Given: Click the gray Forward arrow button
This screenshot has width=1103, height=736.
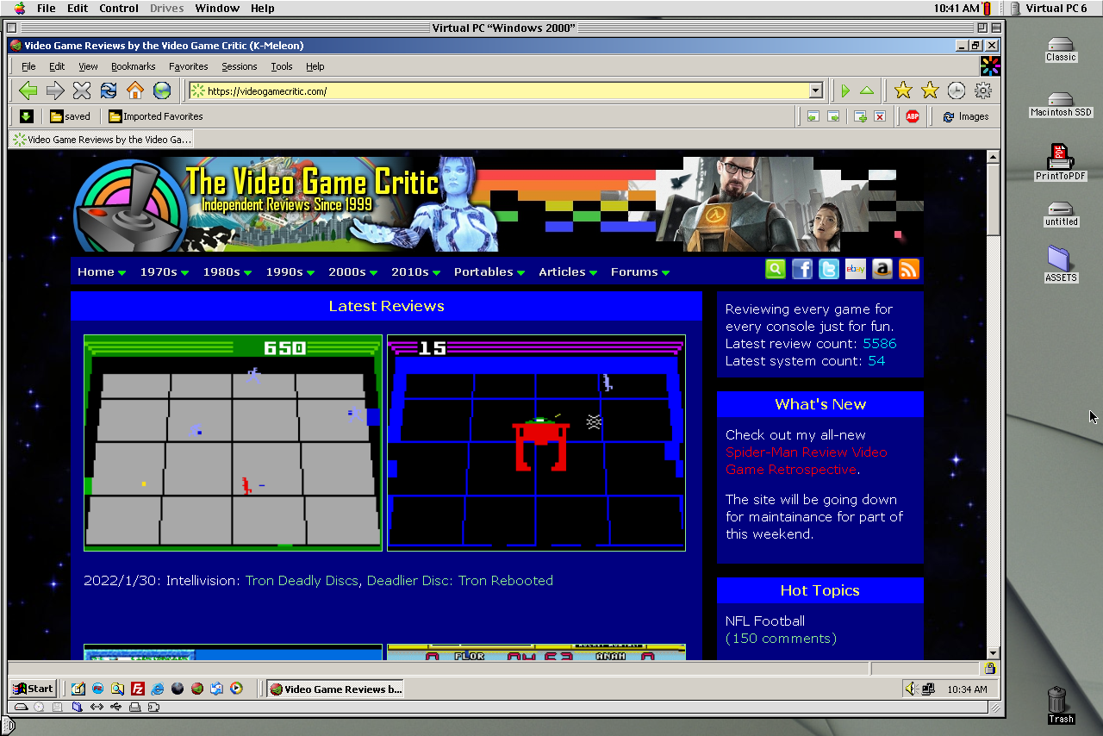Looking at the screenshot, I should (55, 90).
